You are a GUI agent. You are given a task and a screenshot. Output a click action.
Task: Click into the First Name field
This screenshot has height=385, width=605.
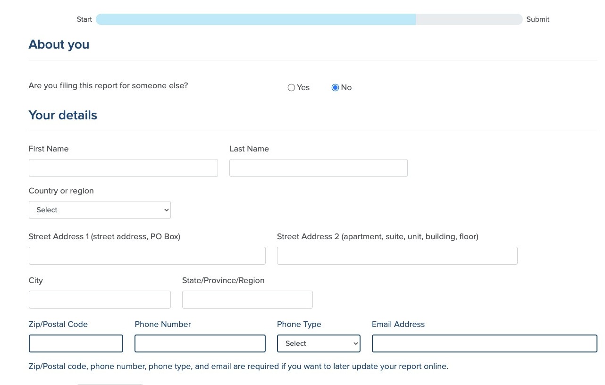(x=123, y=168)
